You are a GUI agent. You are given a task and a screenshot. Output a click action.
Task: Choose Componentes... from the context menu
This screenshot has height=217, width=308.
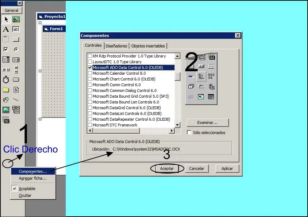point(33,171)
